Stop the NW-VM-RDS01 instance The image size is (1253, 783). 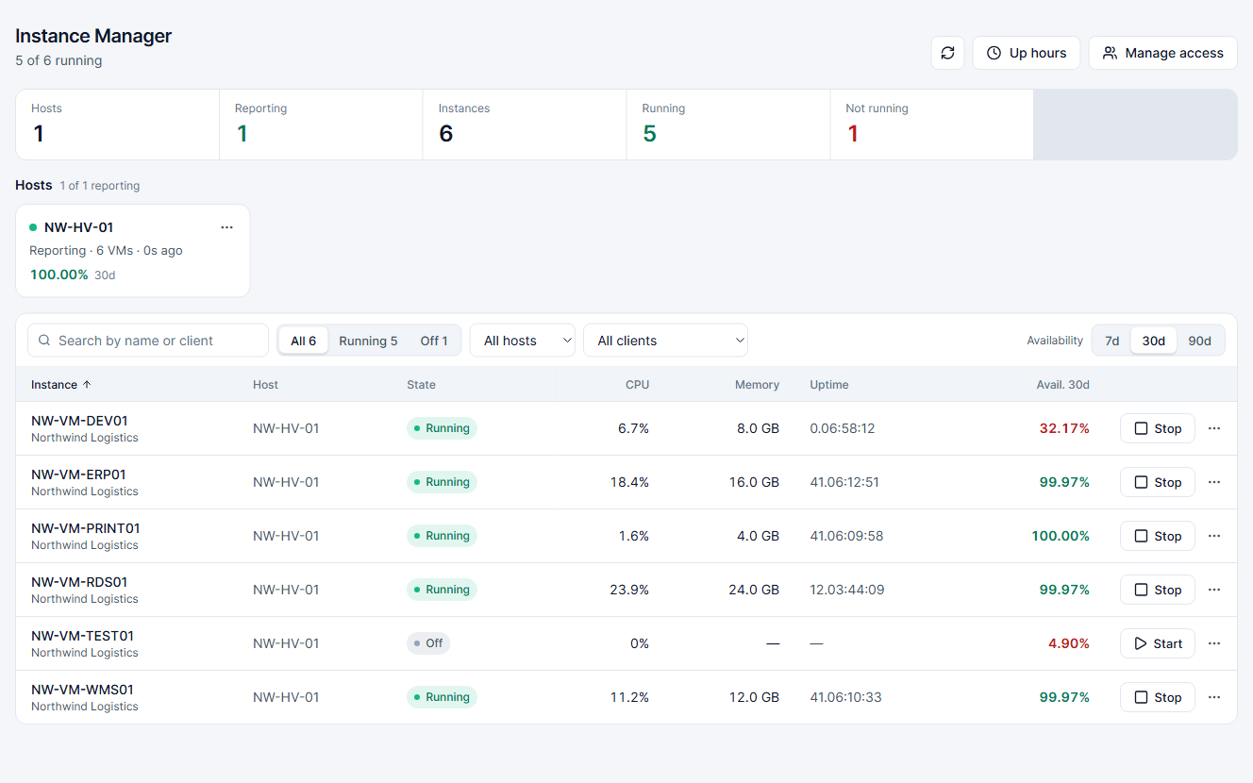click(x=1158, y=590)
